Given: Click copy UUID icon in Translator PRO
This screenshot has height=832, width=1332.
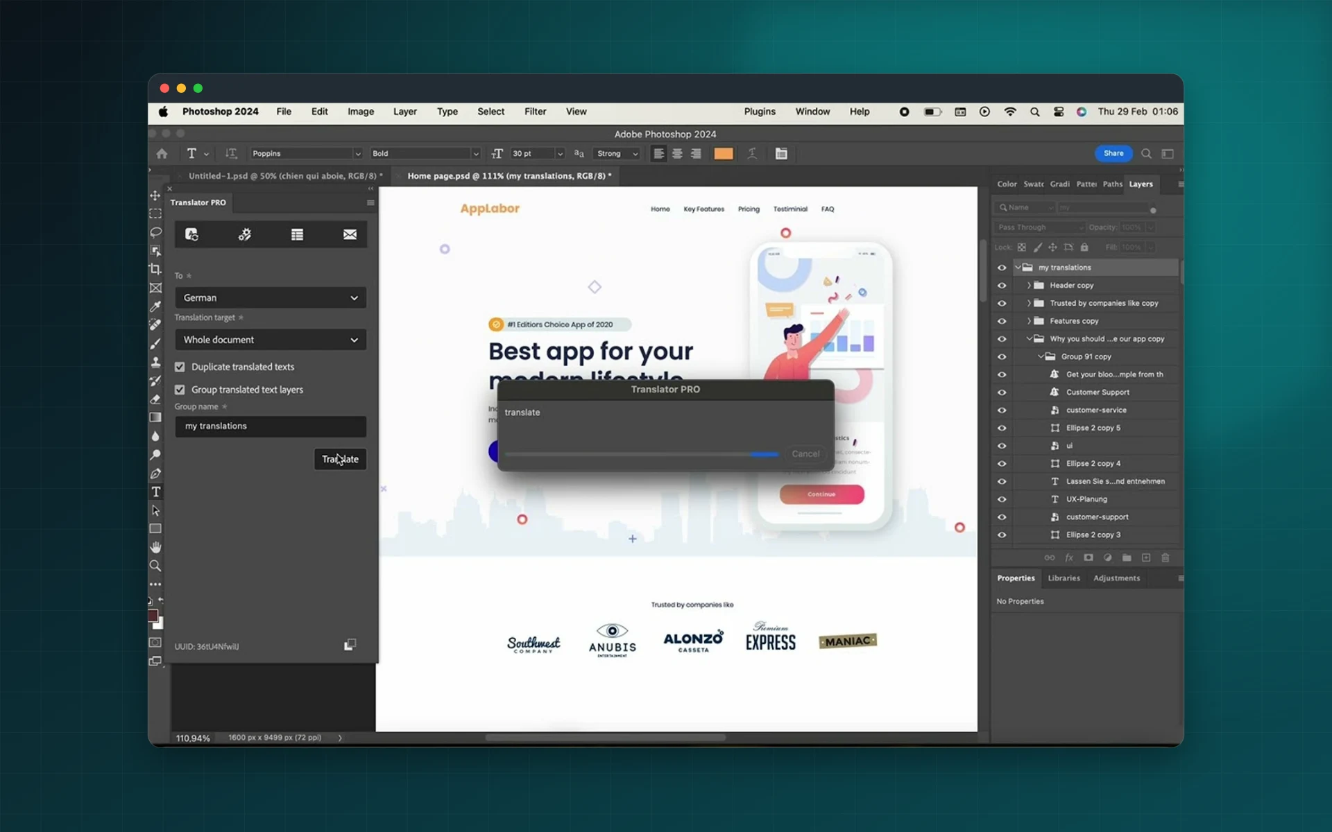Looking at the screenshot, I should click(x=350, y=645).
